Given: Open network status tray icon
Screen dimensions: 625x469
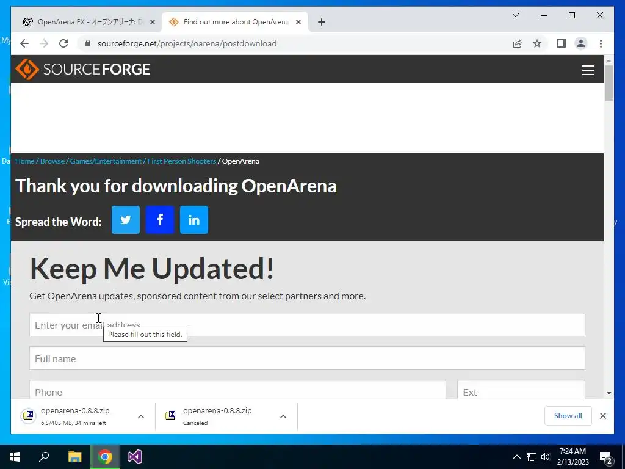Looking at the screenshot, I should point(532,457).
